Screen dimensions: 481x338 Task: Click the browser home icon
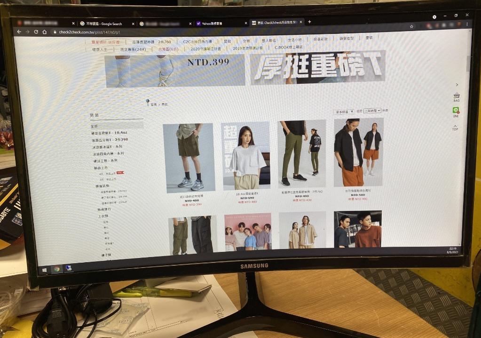pyautogui.click(x=45, y=32)
